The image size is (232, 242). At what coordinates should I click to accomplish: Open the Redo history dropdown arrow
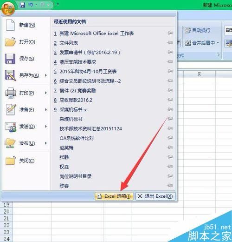point(48,5)
